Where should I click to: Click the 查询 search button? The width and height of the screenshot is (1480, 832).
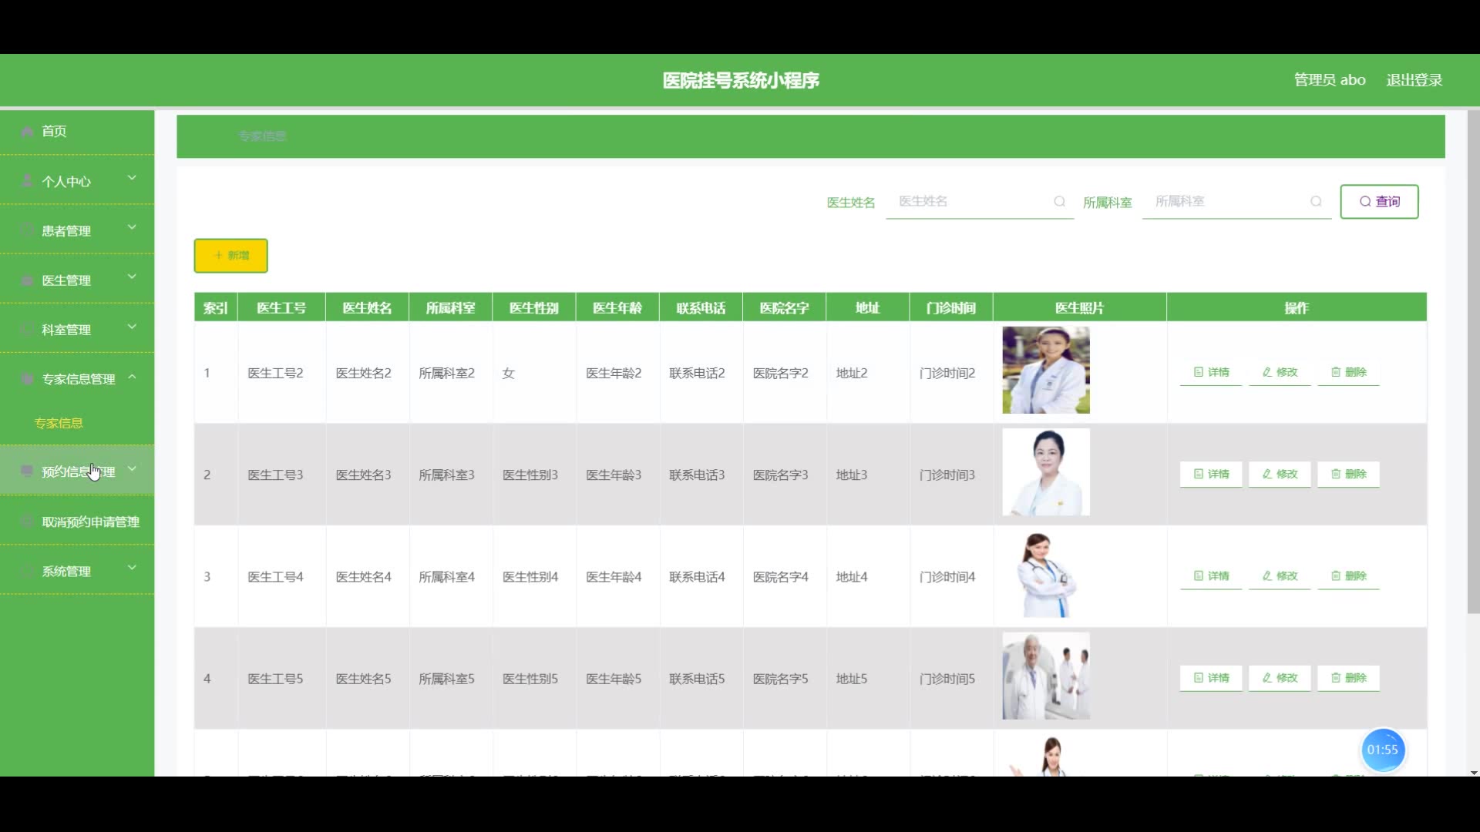(x=1379, y=201)
